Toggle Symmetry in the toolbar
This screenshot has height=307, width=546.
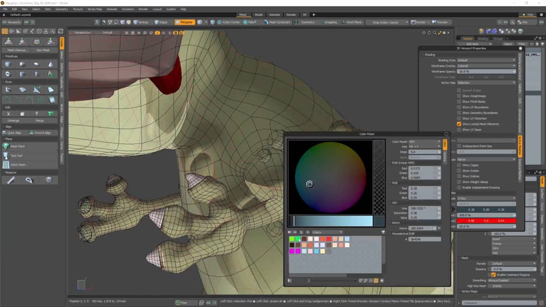tap(305, 22)
